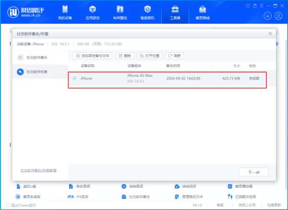Screen dimensions: 288x210
Task: Click the main window's vertical scrollbar
Action: 286,114
